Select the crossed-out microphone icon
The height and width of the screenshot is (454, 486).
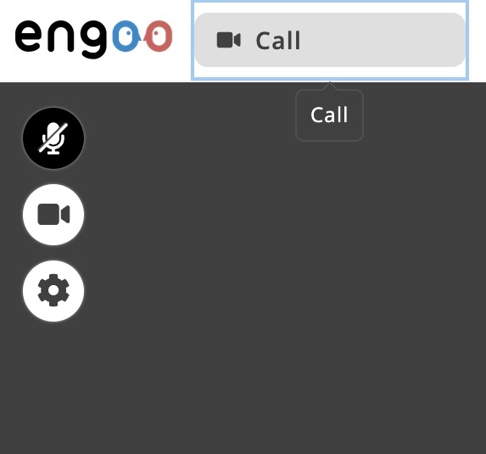[x=53, y=138]
